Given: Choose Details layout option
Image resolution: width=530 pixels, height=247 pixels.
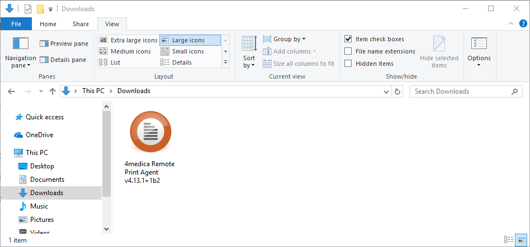Looking at the screenshot, I should [x=176, y=62].
